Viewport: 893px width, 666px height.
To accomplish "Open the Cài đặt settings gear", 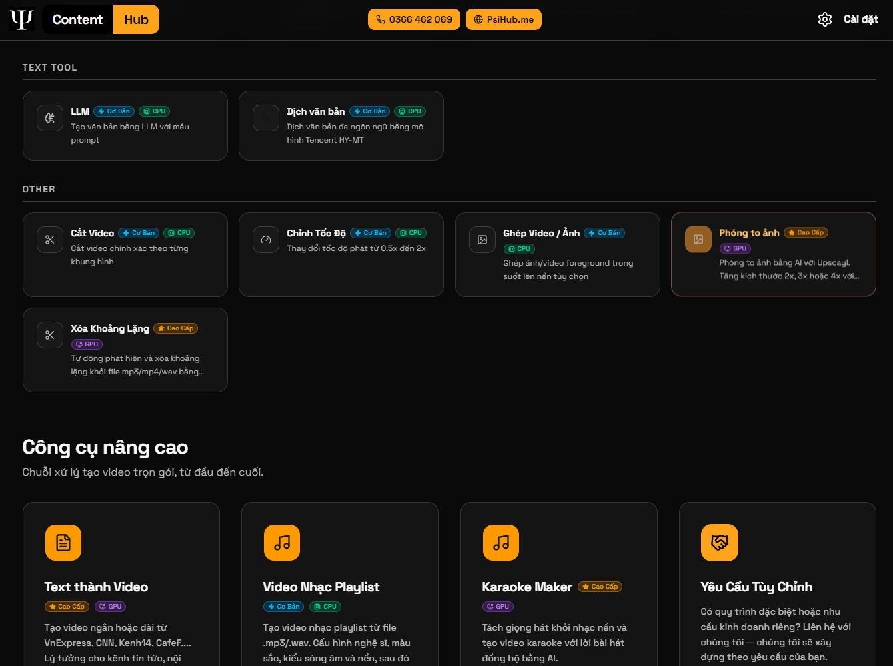I will point(825,19).
